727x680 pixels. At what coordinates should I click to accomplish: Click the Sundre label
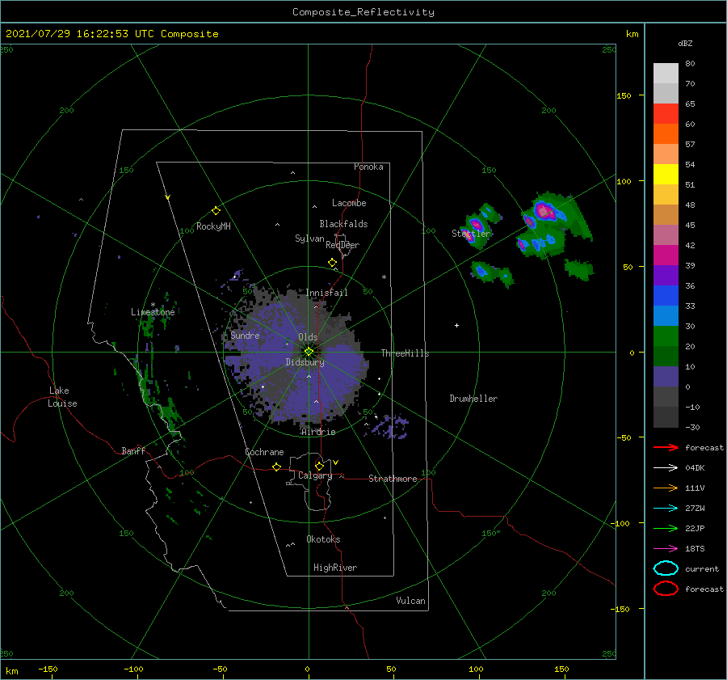click(x=246, y=336)
